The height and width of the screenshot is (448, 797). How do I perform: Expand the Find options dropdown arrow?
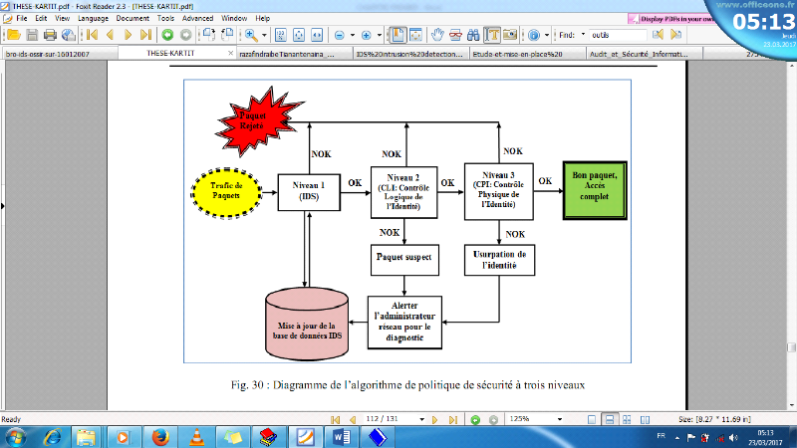(583, 35)
